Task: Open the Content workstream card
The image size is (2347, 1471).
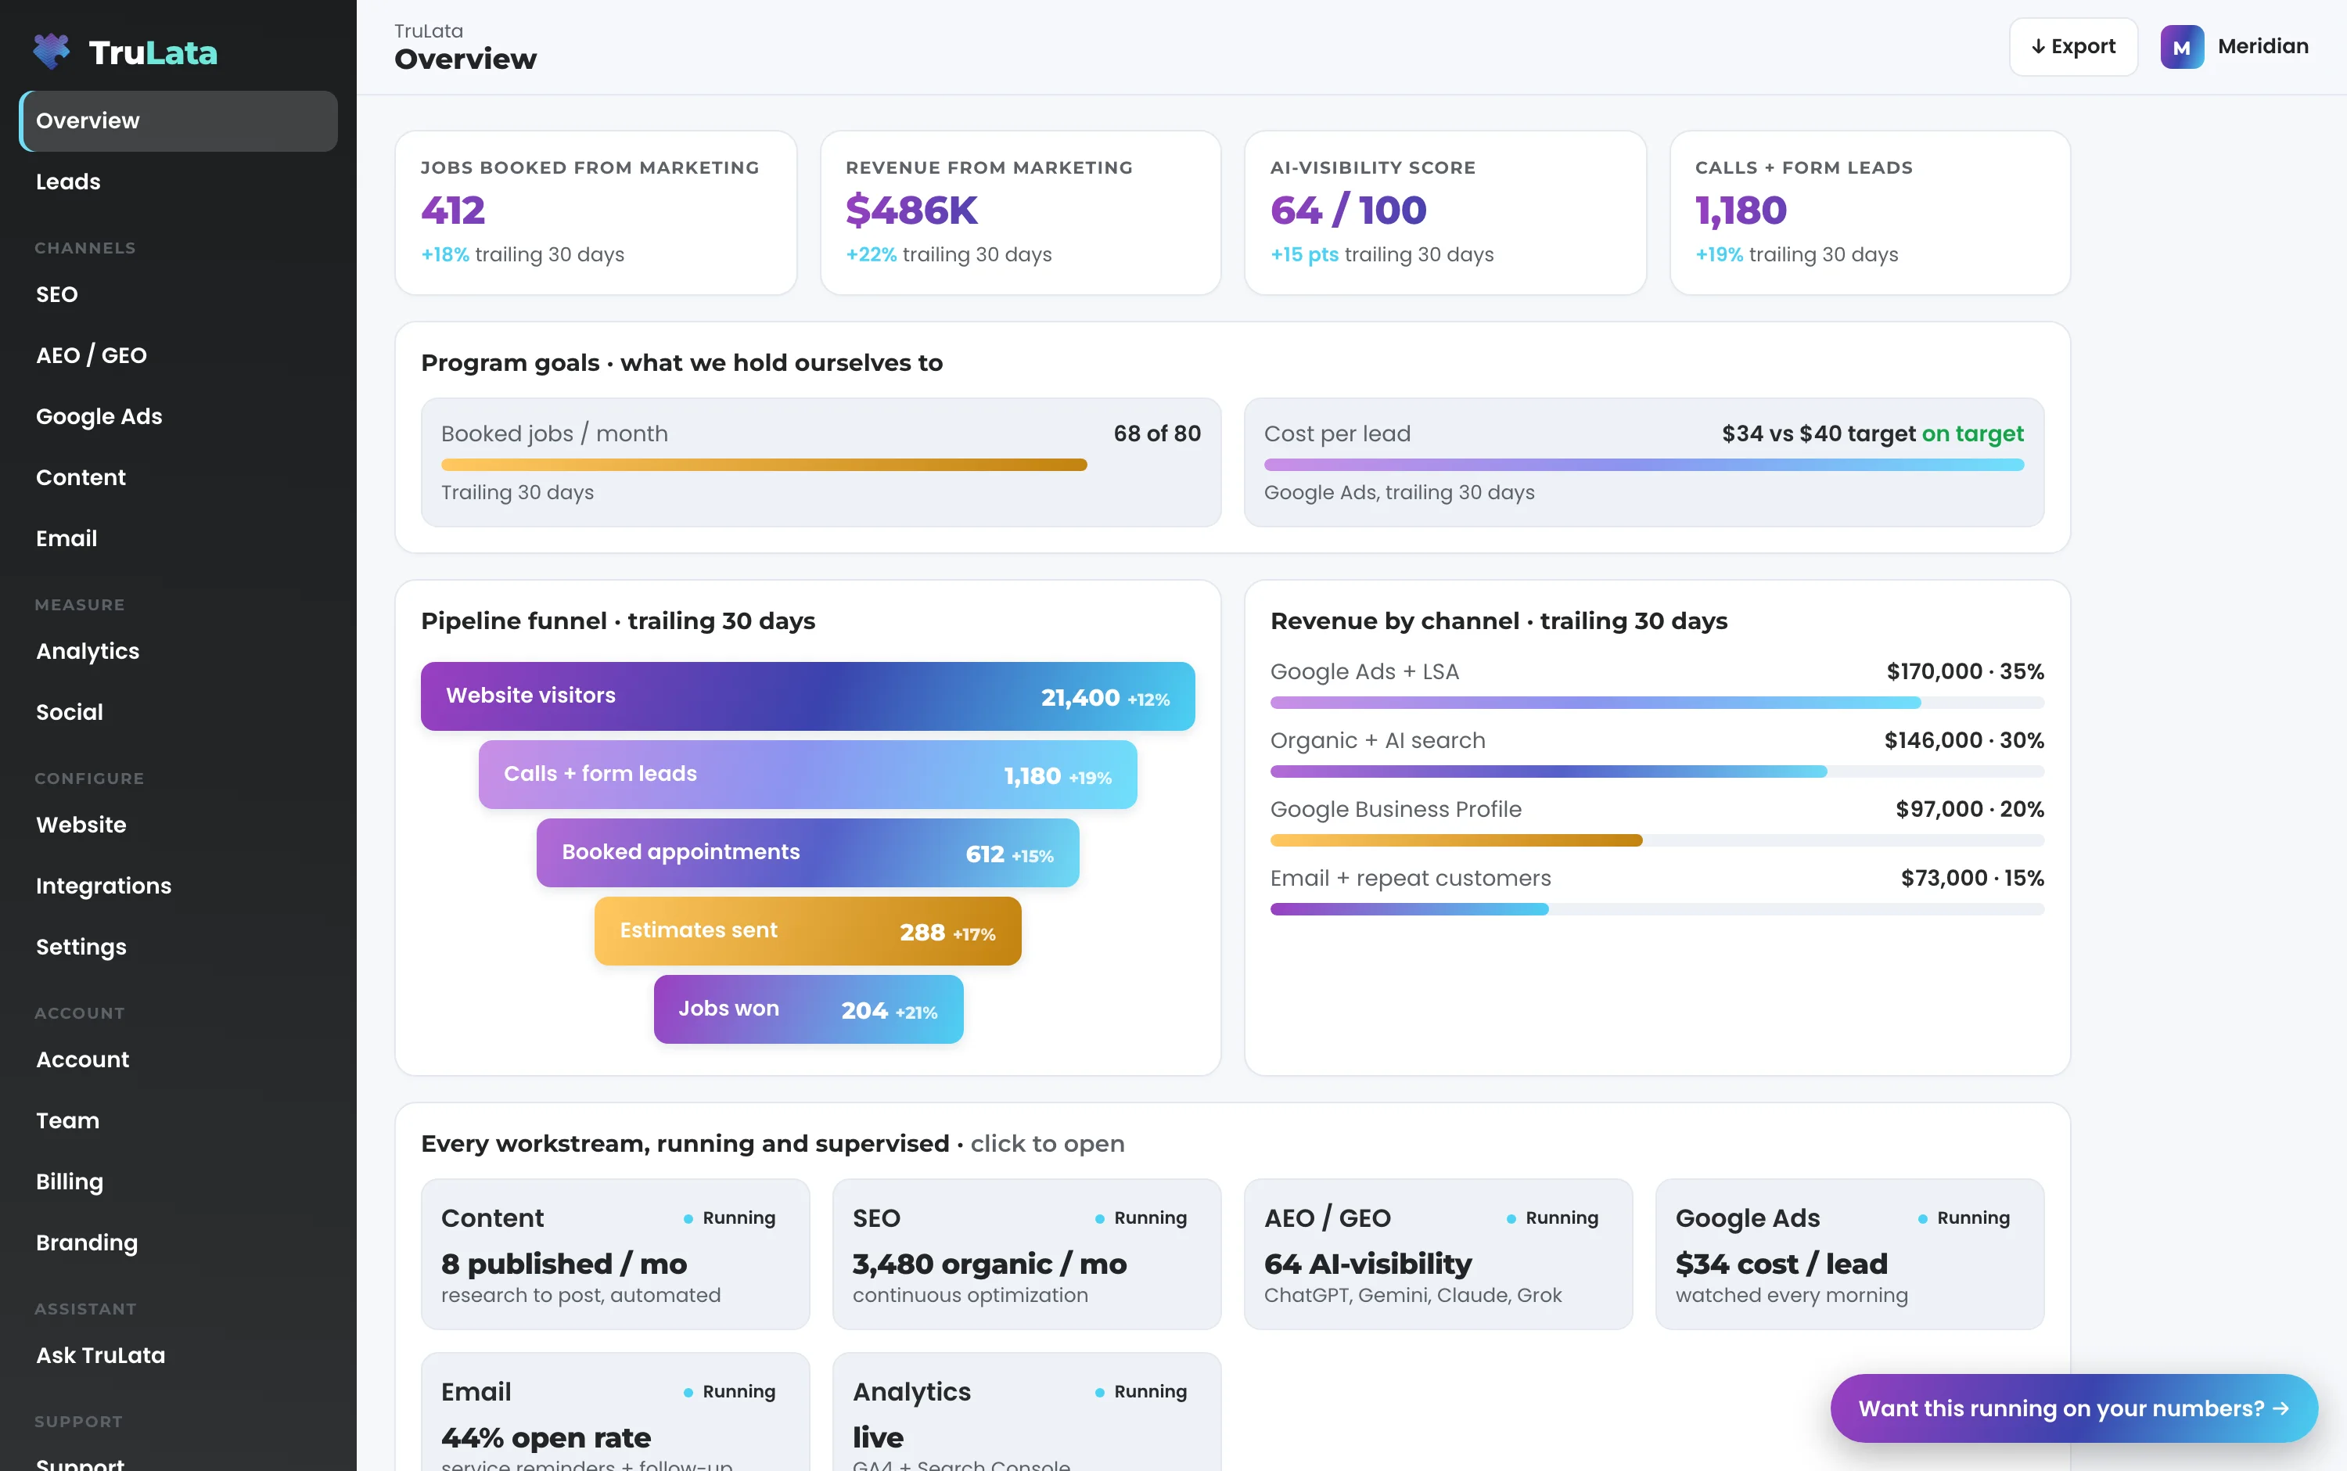Action: 615,1255
